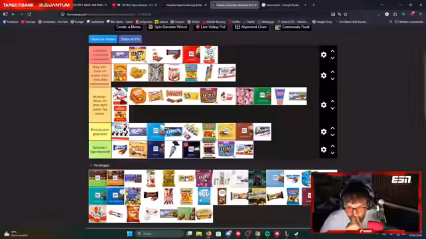Image resolution: width=426 pixels, height=239 pixels.
Task: Open the Community Rank page
Action: coord(293,27)
